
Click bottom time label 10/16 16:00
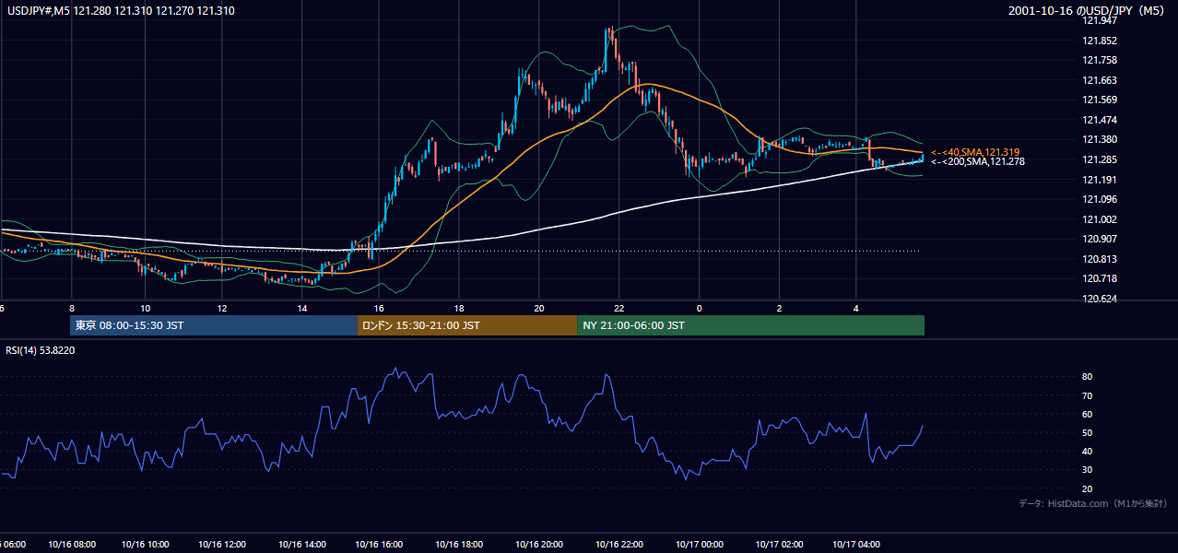pyautogui.click(x=381, y=545)
